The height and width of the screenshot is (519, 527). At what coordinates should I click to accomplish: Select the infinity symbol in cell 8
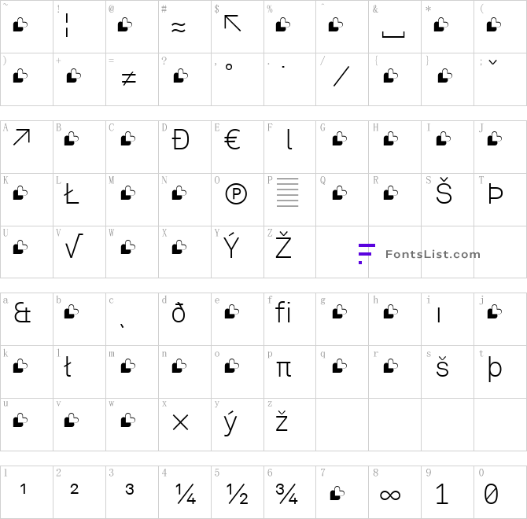tap(390, 495)
